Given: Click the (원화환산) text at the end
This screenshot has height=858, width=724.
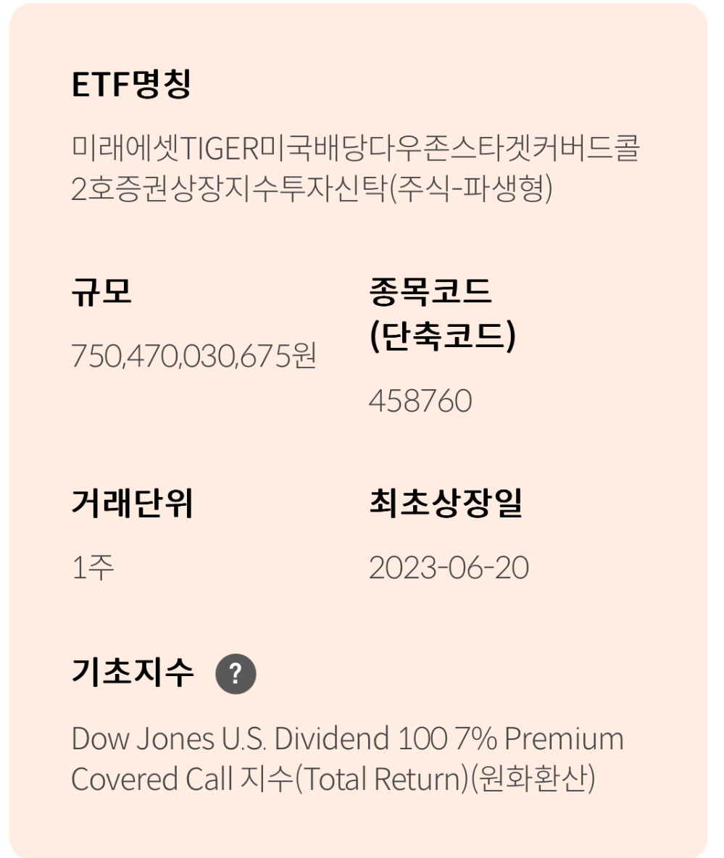Looking at the screenshot, I should pyautogui.click(x=533, y=779).
